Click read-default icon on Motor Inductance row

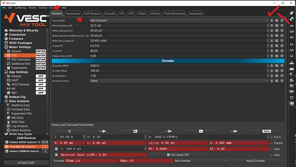coord(277,31)
